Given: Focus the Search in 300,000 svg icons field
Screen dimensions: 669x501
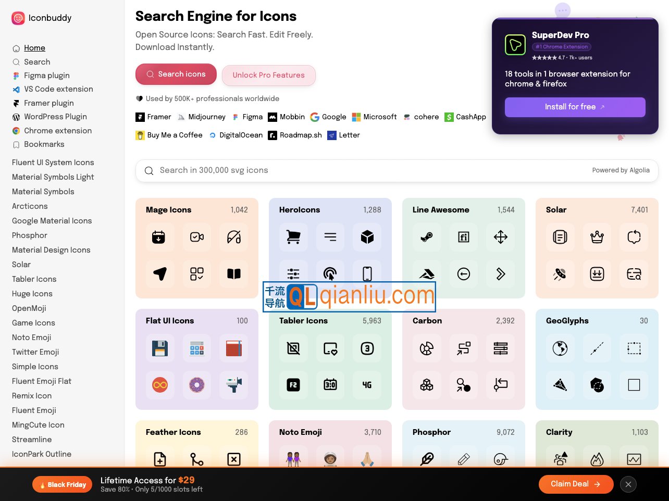Looking at the screenshot, I should click(365, 170).
